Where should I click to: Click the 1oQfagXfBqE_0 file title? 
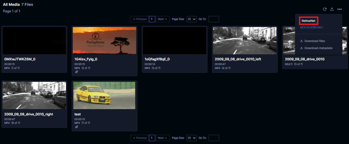tap(157, 59)
